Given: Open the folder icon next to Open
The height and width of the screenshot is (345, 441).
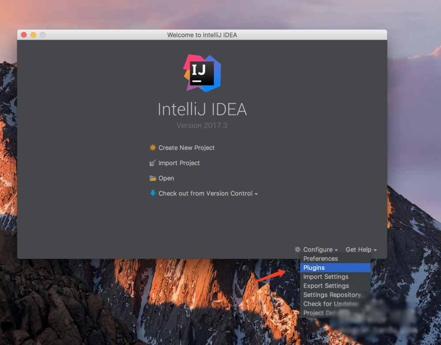Looking at the screenshot, I should tap(153, 178).
